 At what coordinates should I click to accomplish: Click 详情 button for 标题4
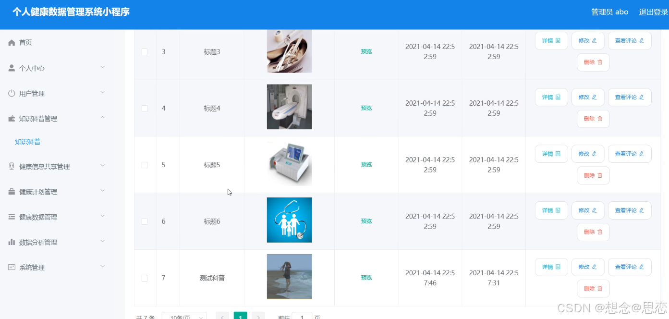tap(551, 98)
